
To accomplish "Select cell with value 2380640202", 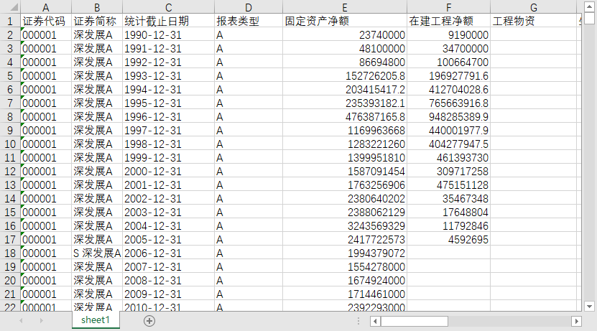I will [345, 199].
